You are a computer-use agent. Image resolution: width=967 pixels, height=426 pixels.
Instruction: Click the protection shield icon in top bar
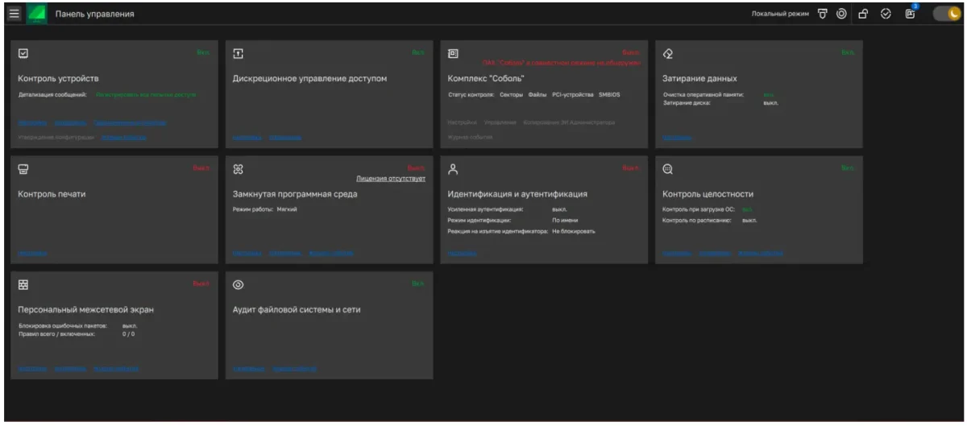click(823, 14)
